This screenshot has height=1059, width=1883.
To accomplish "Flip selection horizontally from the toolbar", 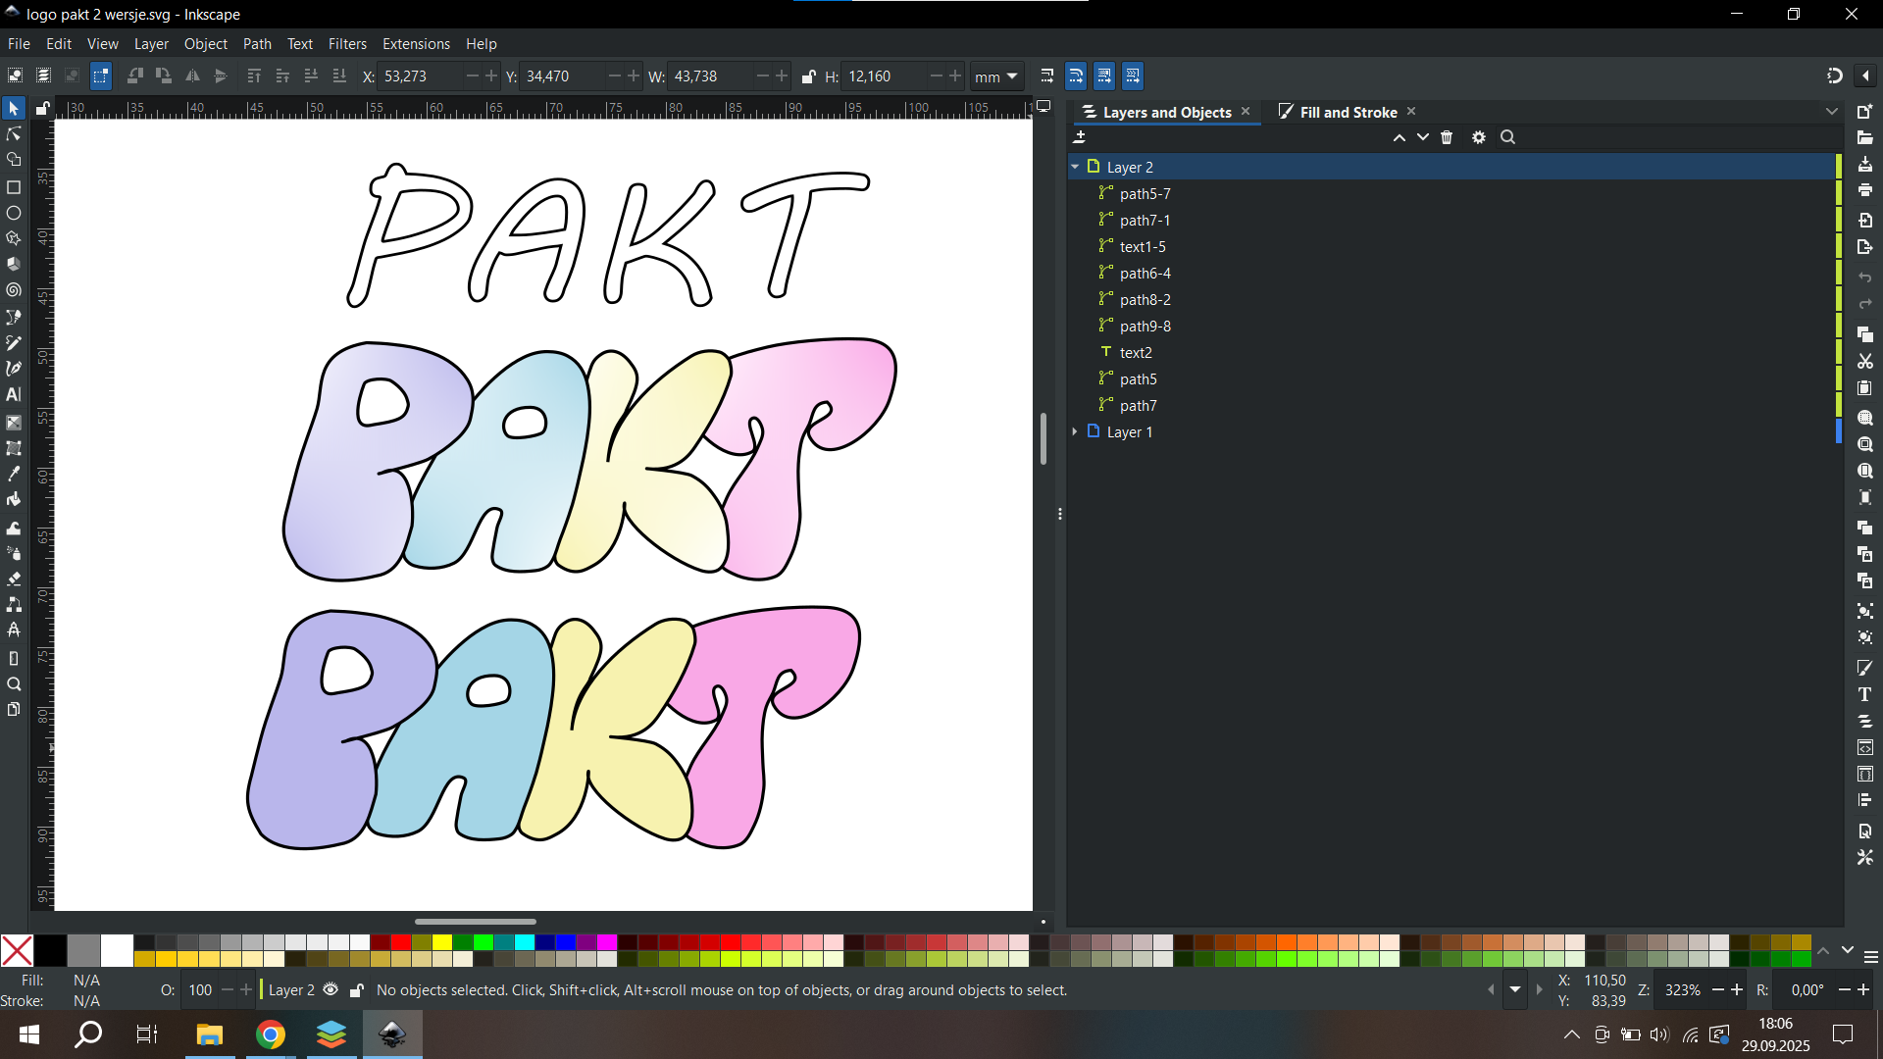I will pyautogui.click(x=193, y=76).
